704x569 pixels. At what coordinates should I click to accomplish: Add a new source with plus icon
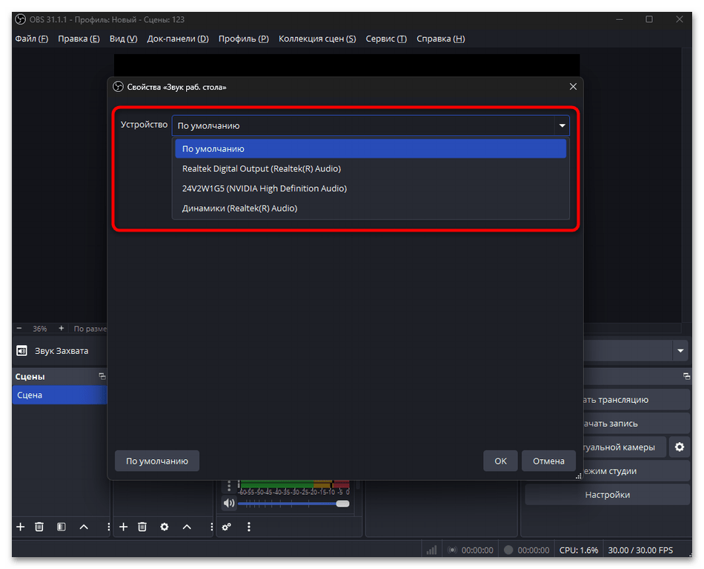[x=124, y=527]
